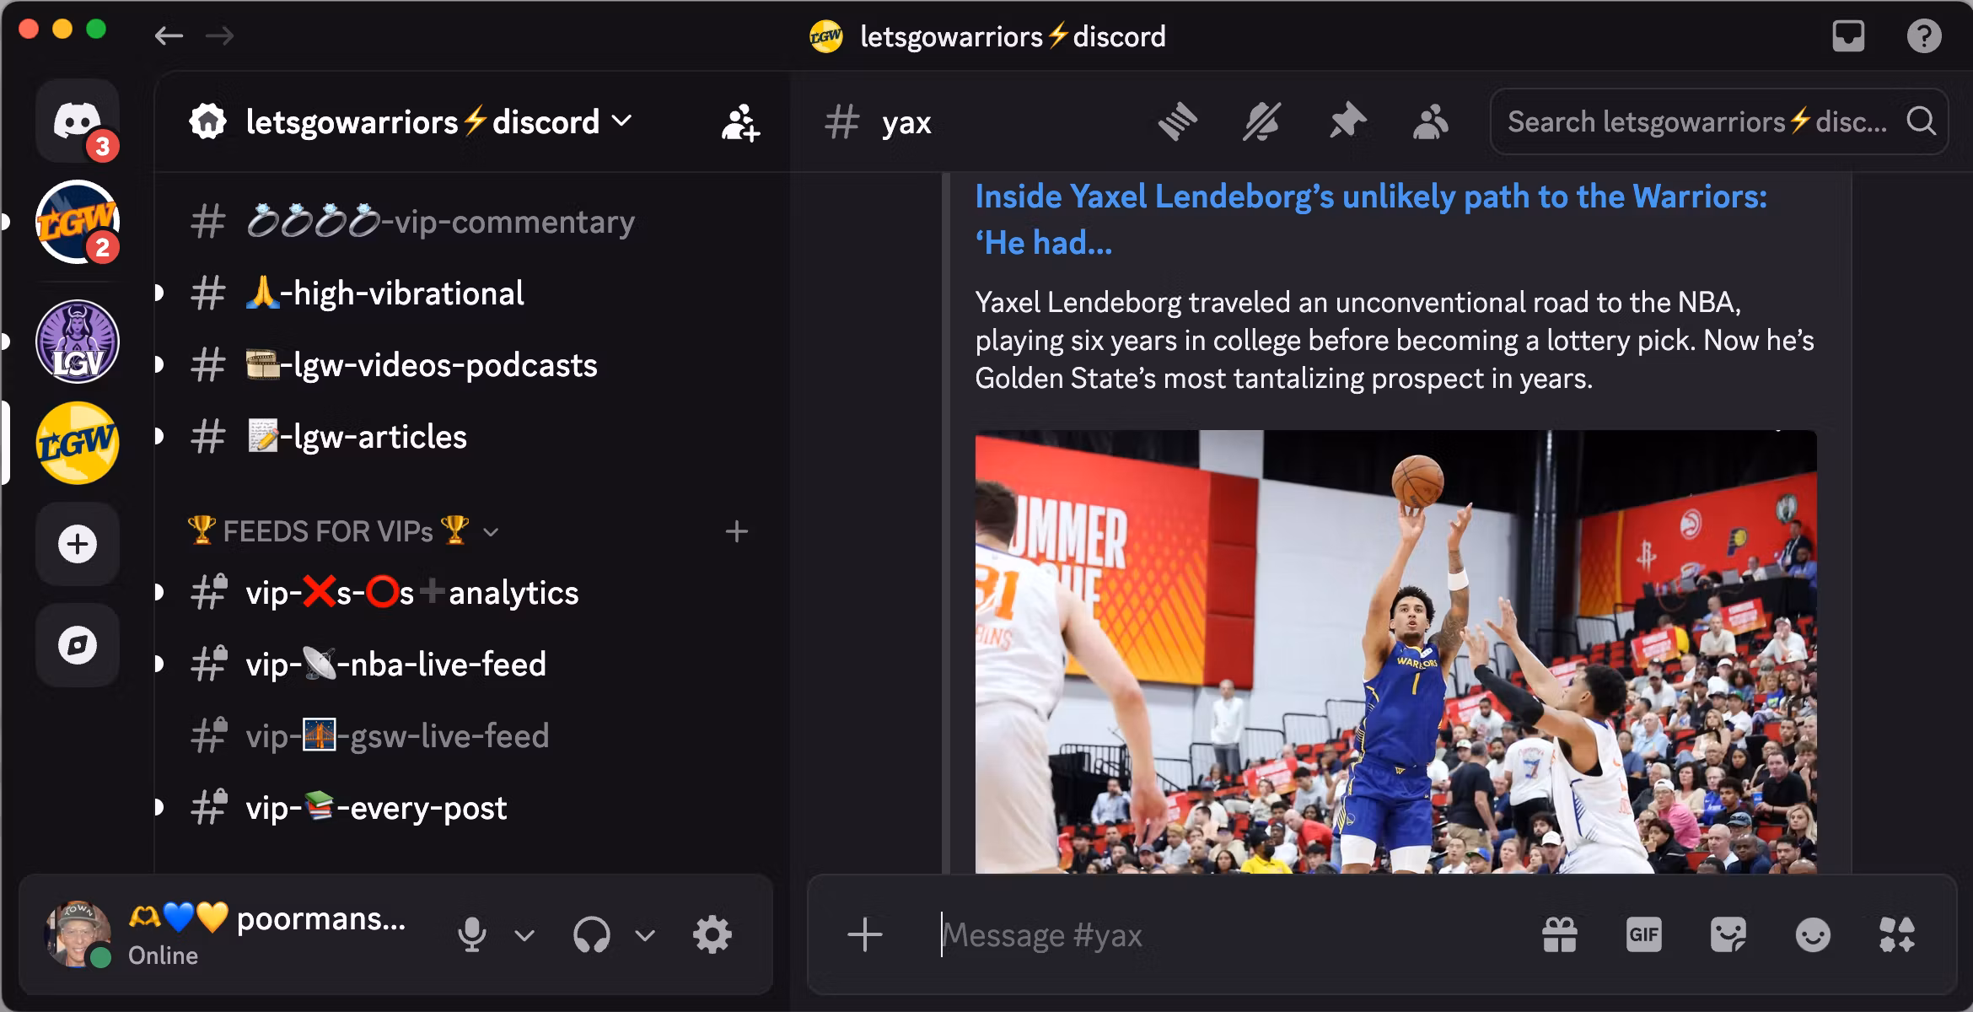This screenshot has width=1973, height=1012.
Task: Show pinned messages pin icon
Action: pyautogui.click(x=1347, y=121)
